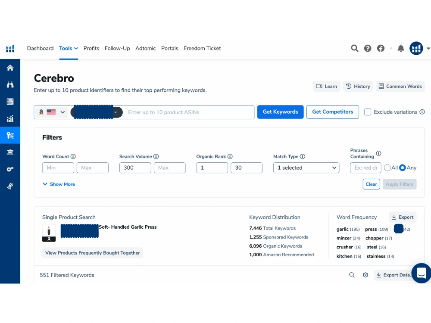Open the Match Type dropdown
Screen dimensions: 431x323
[306, 168]
